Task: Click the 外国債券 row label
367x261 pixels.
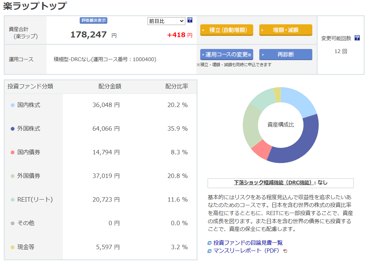Action: point(29,176)
